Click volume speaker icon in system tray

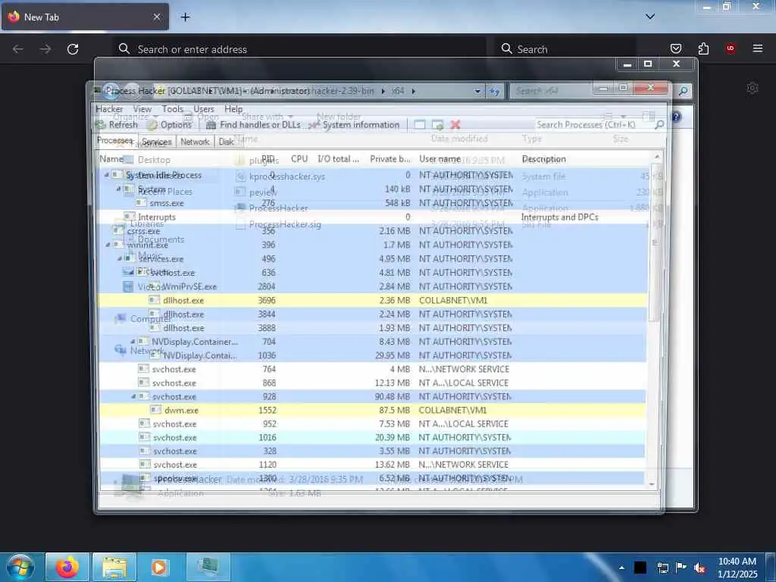click(699, 568)
